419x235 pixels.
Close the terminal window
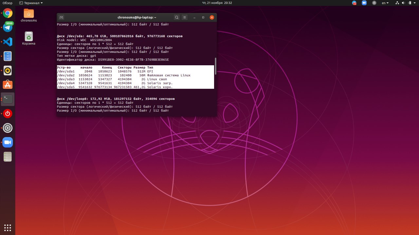tap(212, 17)
